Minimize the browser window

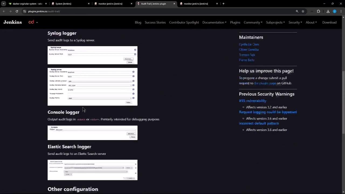[x=324, y=4]
